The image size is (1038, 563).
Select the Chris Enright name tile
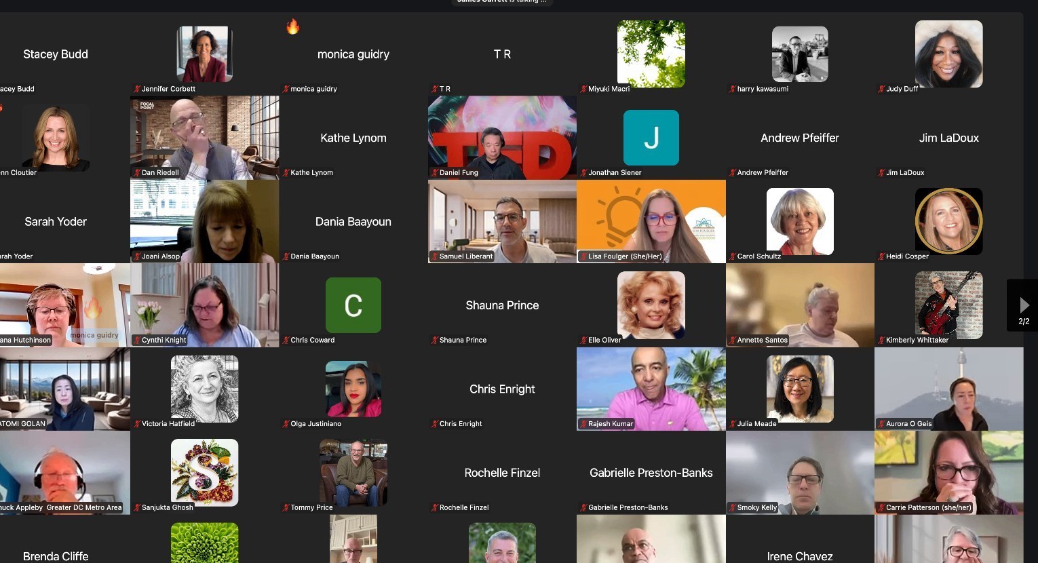[502, 389]
